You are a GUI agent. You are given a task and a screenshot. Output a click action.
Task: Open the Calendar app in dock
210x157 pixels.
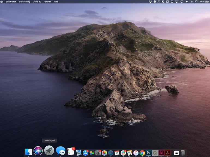click(117, 153)
